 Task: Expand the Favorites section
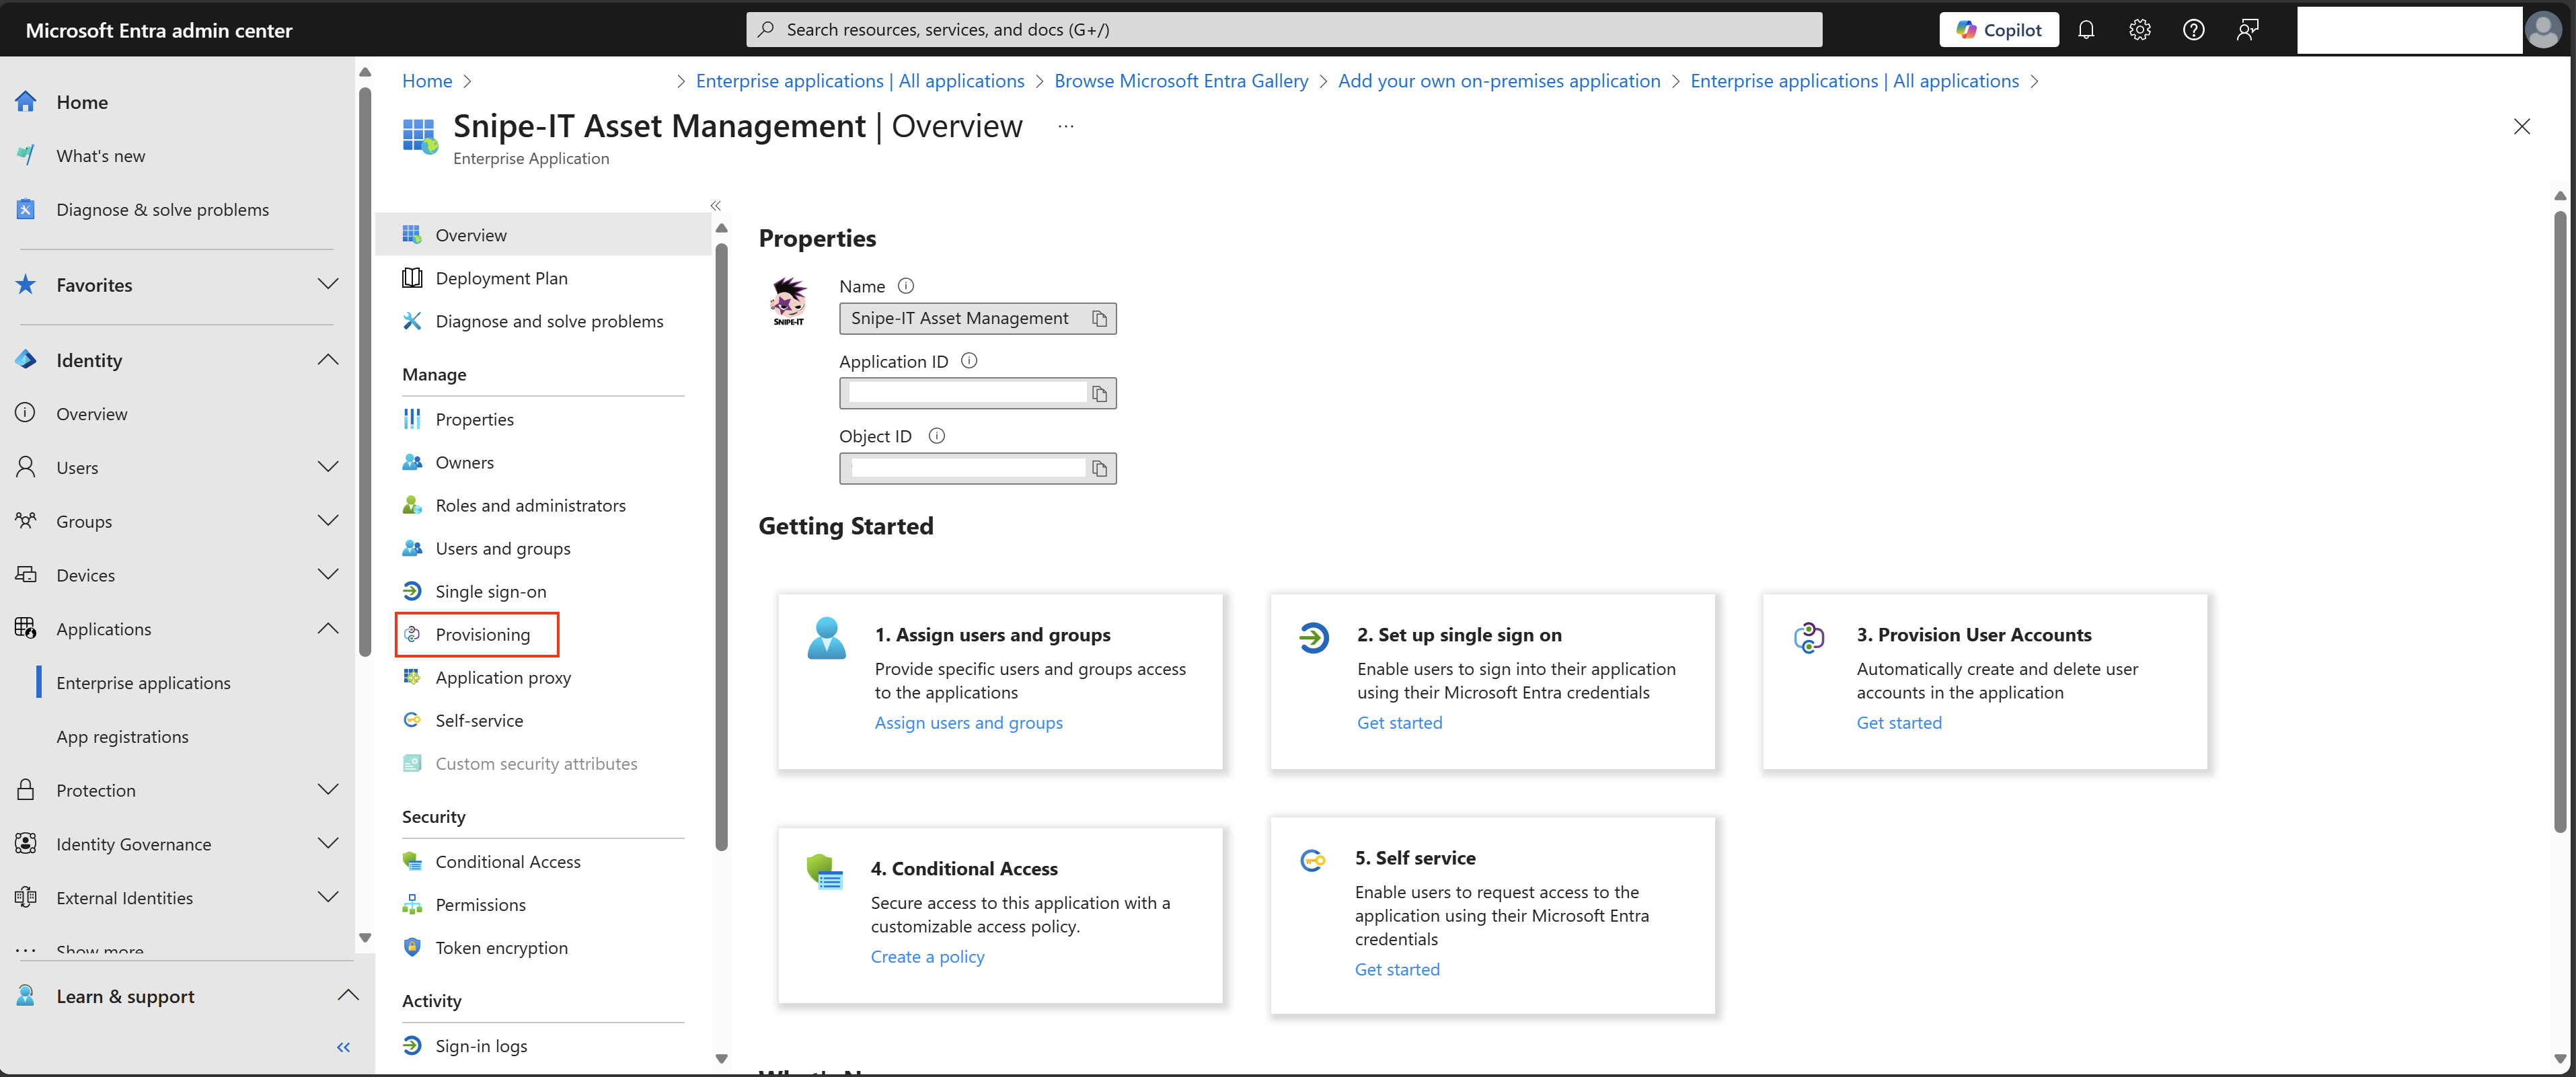[327, 285]
